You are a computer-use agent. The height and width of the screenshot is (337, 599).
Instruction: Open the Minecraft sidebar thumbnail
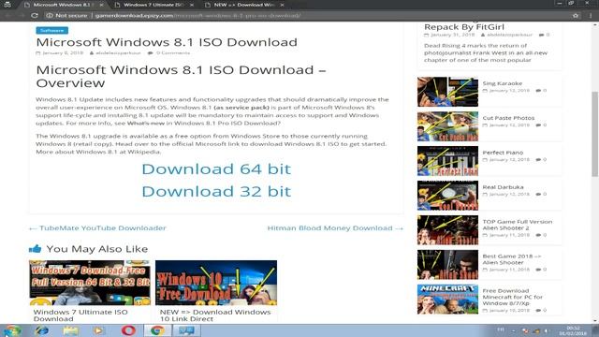coord(447,300)
